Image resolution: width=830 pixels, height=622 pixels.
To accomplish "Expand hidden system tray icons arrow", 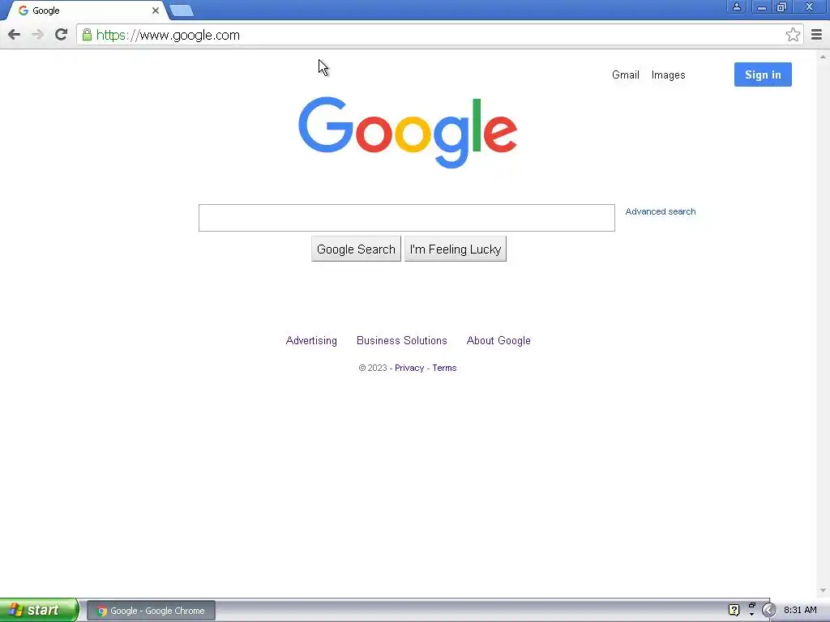I will pos(768,611).
